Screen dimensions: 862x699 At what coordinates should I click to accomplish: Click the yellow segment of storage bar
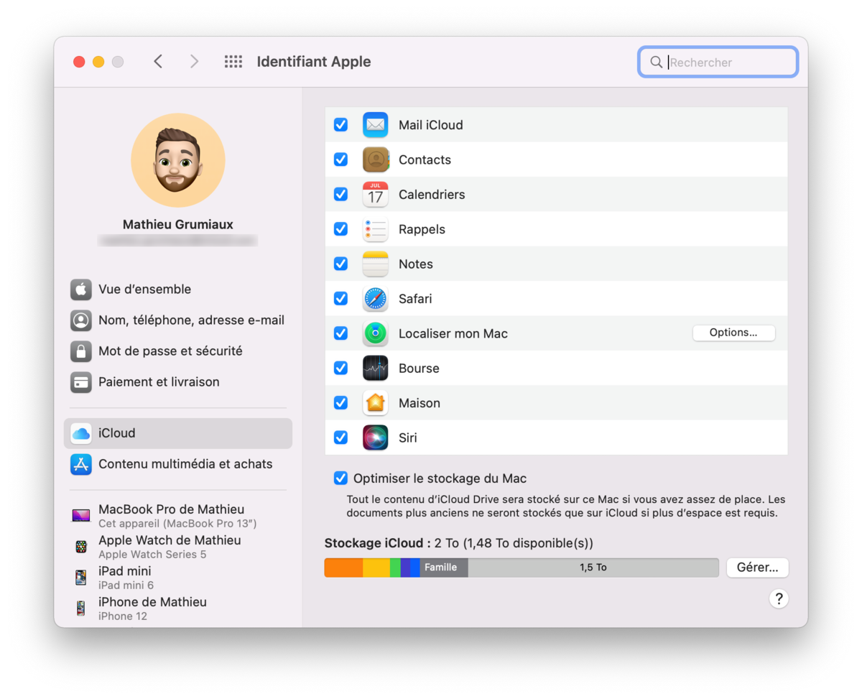(376, 568)
